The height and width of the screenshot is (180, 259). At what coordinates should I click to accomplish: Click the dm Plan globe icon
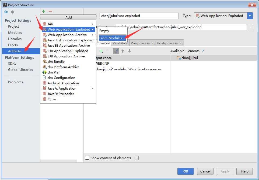[44, 72]
